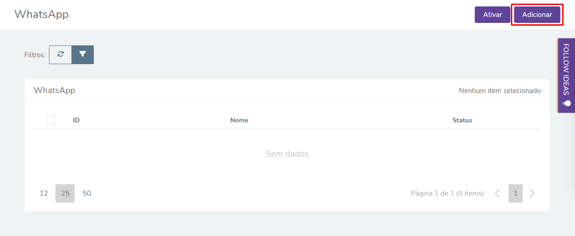Open the funnel filter options
Screen dimensions: 575x236
click(x=83, y=55)
